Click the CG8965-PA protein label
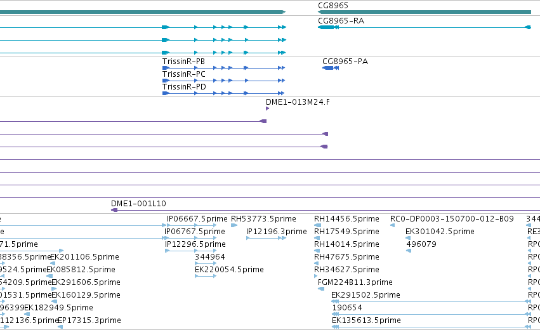Viewport: 540px width, 330px height. click(345, 62)
